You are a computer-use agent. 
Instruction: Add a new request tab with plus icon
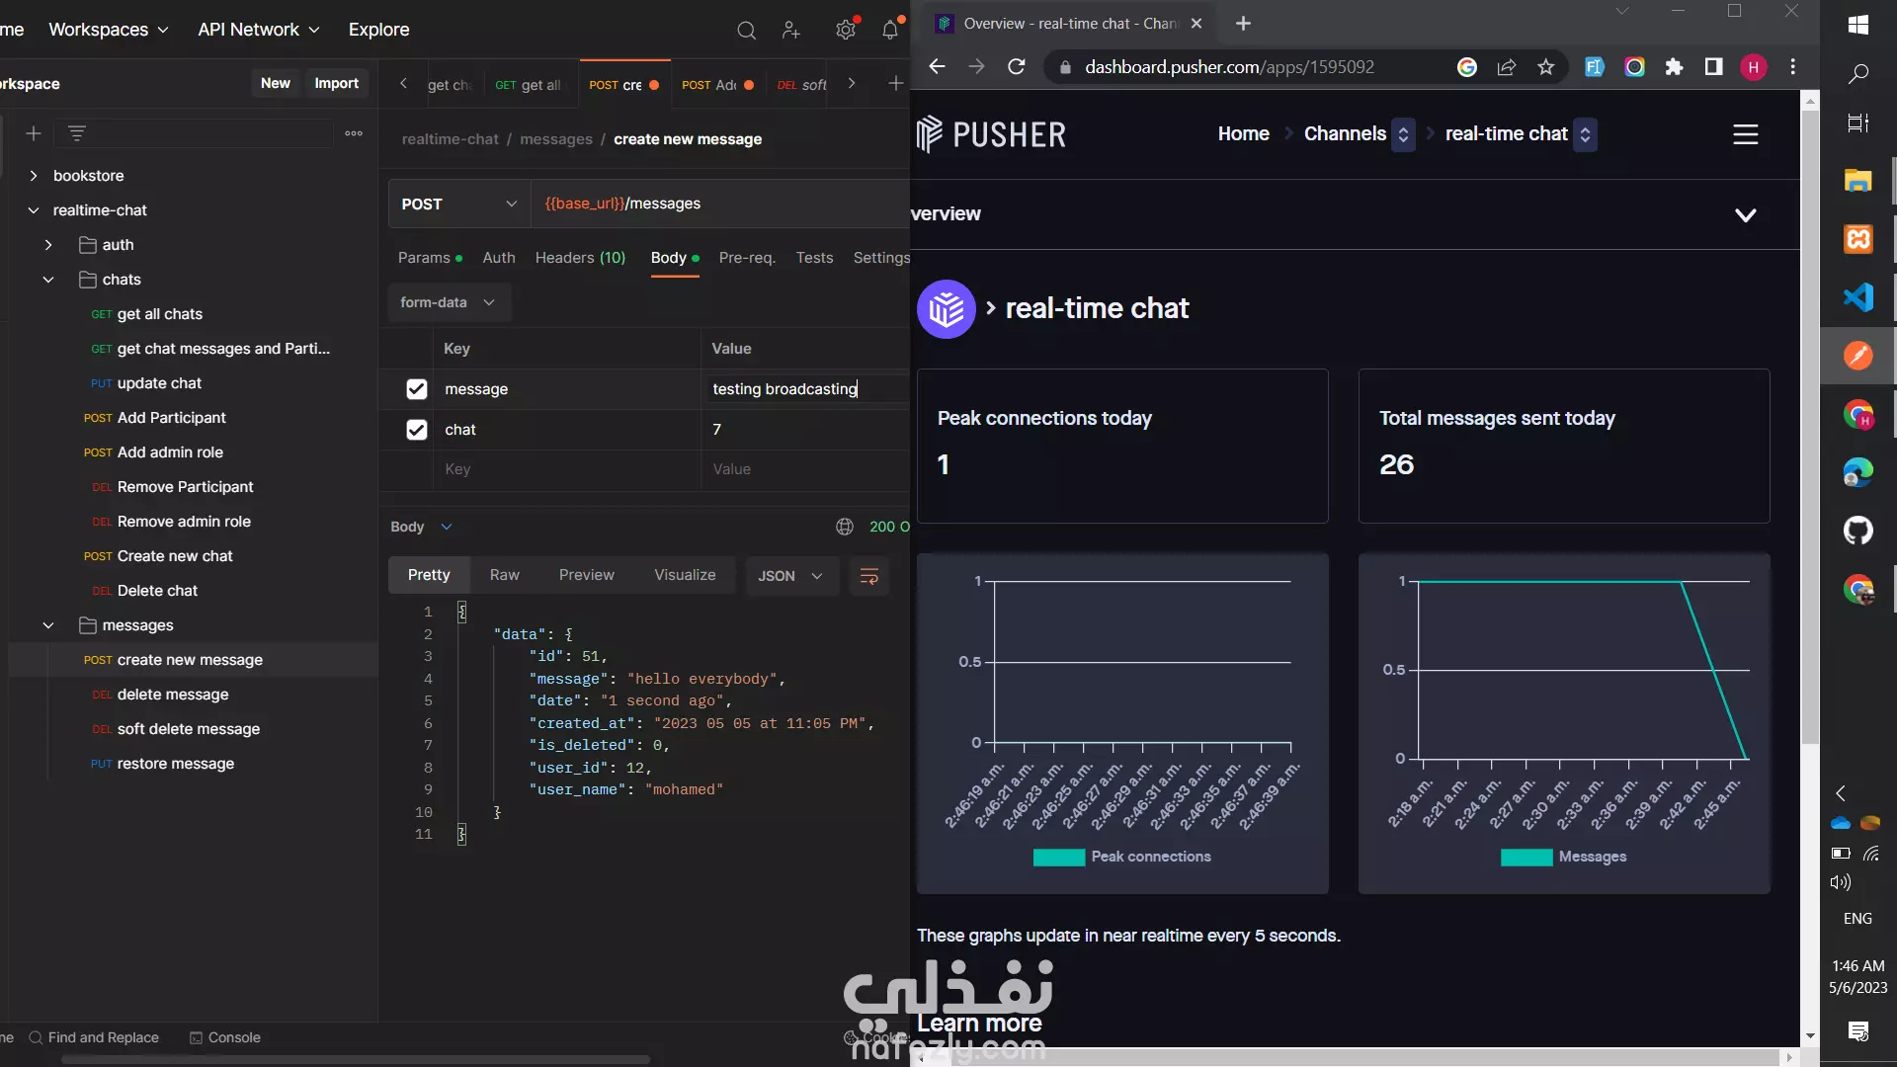(895, 84)
